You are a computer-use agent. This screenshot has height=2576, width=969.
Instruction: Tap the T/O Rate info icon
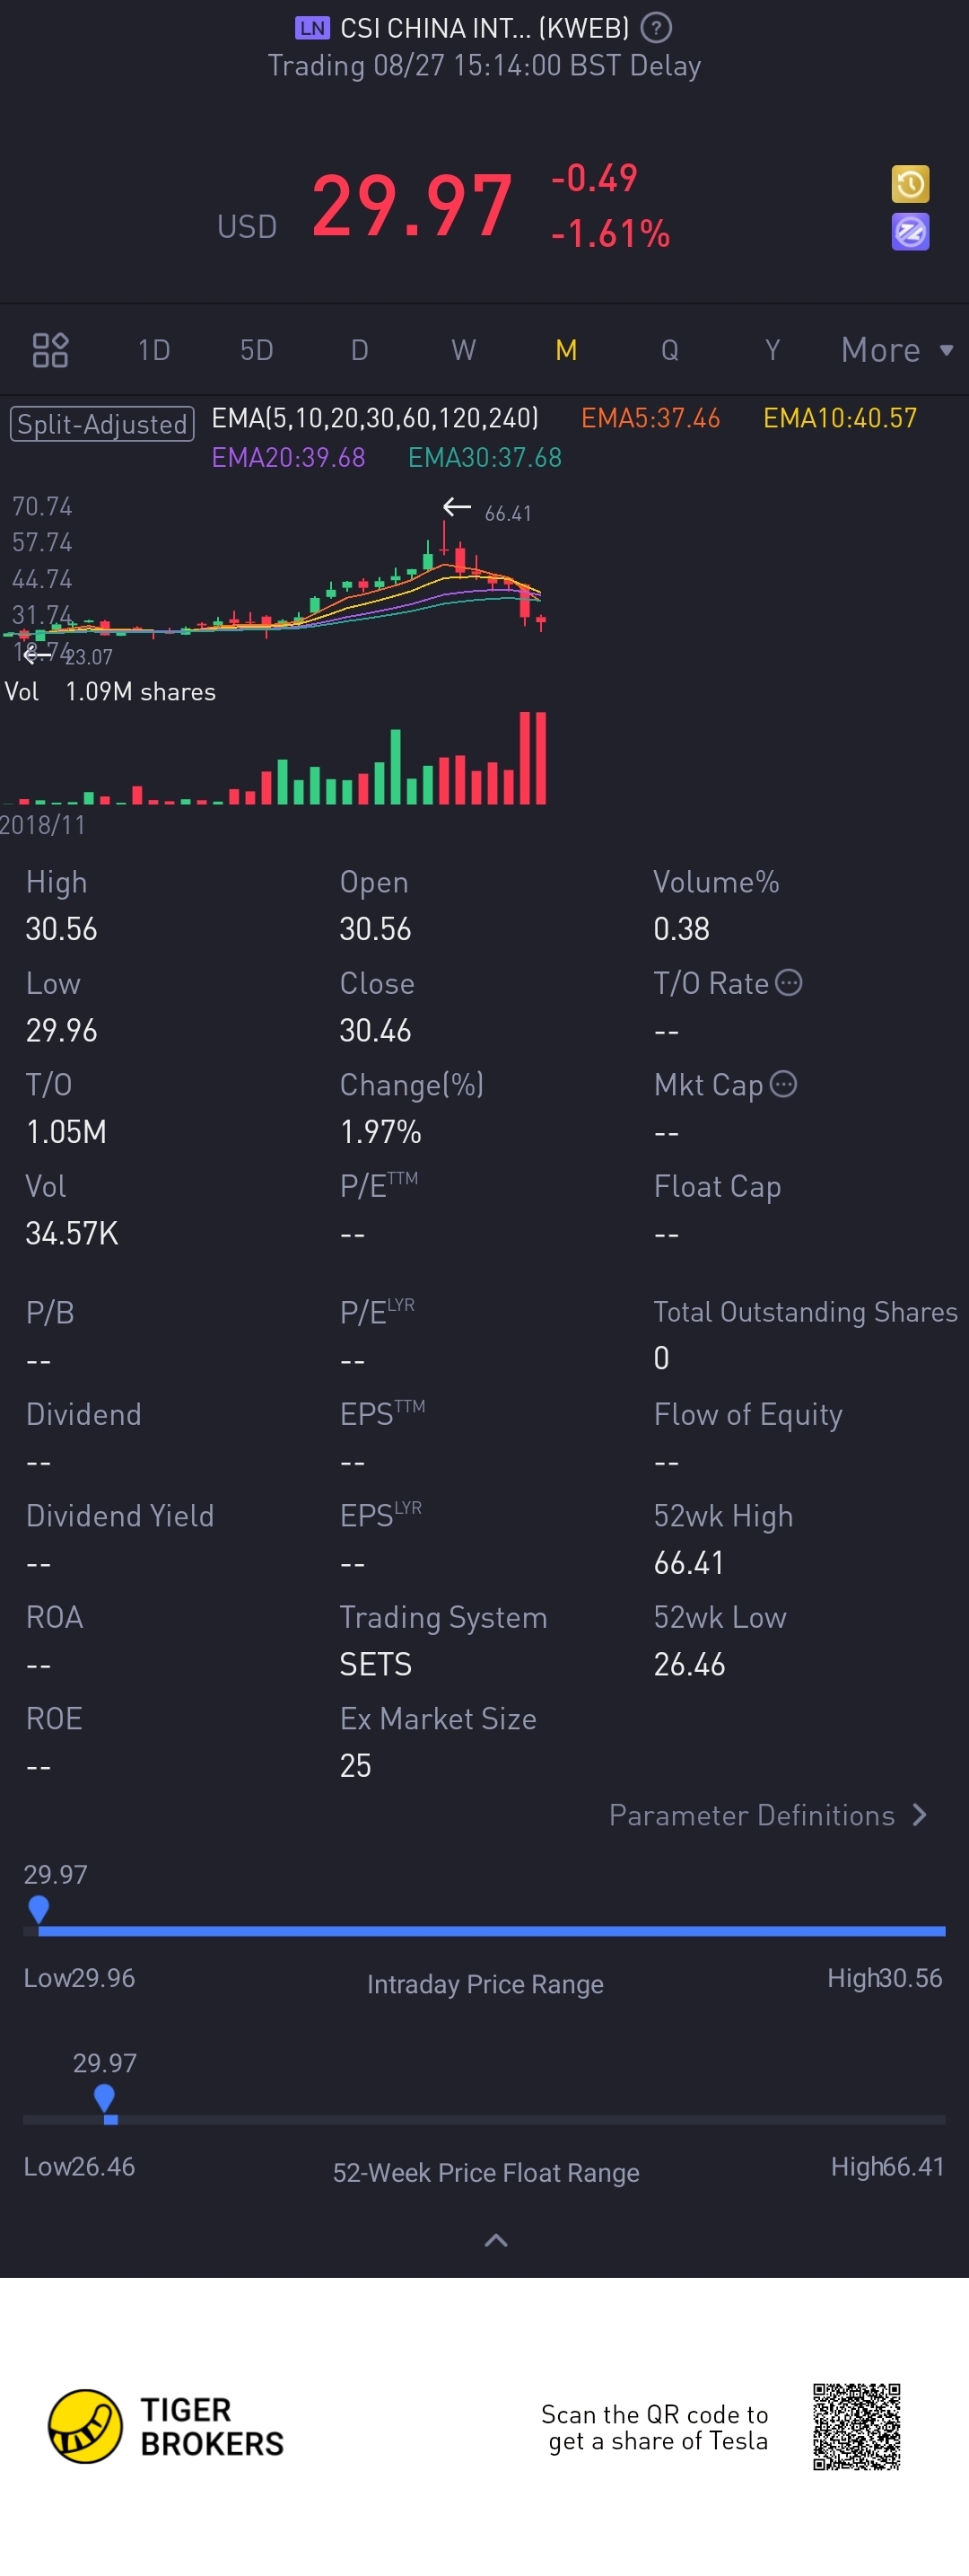[790, 982]
